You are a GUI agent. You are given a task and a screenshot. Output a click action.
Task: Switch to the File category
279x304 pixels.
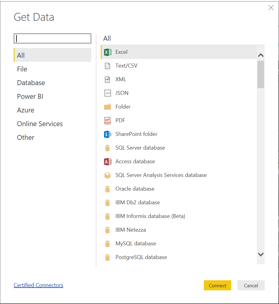(x=52, y=69)
